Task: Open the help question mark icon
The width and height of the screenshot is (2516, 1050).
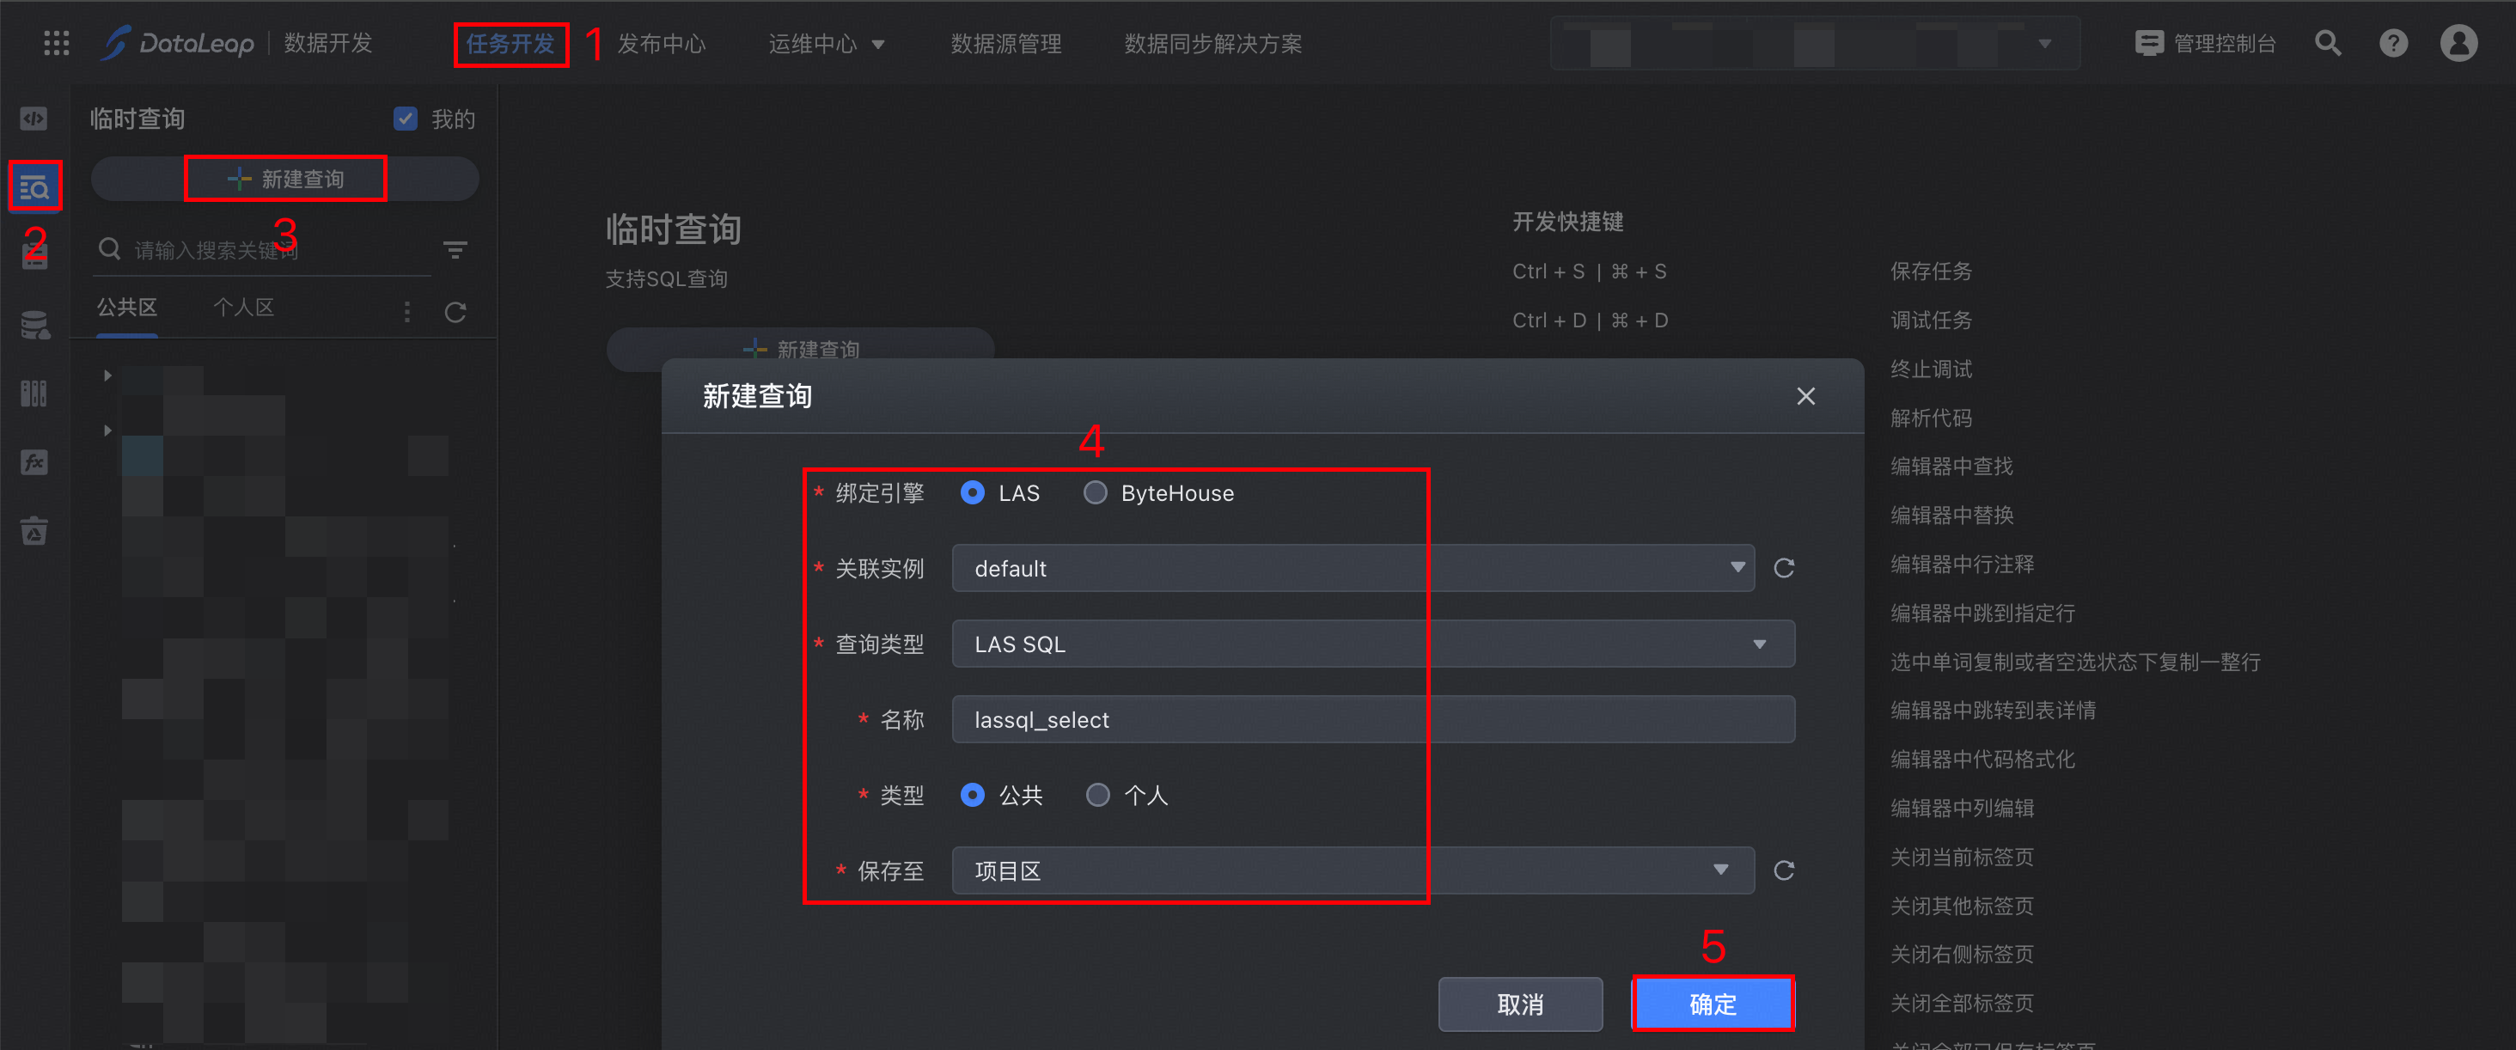Action: (2393, 43)
